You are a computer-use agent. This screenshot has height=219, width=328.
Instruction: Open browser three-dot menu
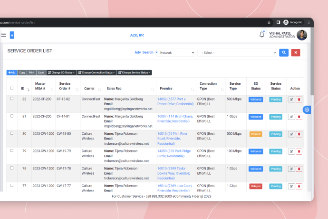(x=309, y=22)
